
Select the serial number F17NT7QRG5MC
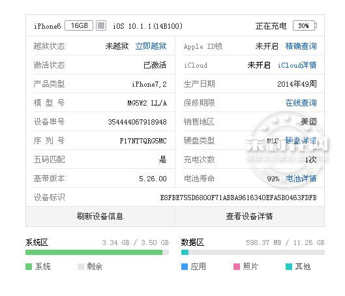[x=143, y=141]
